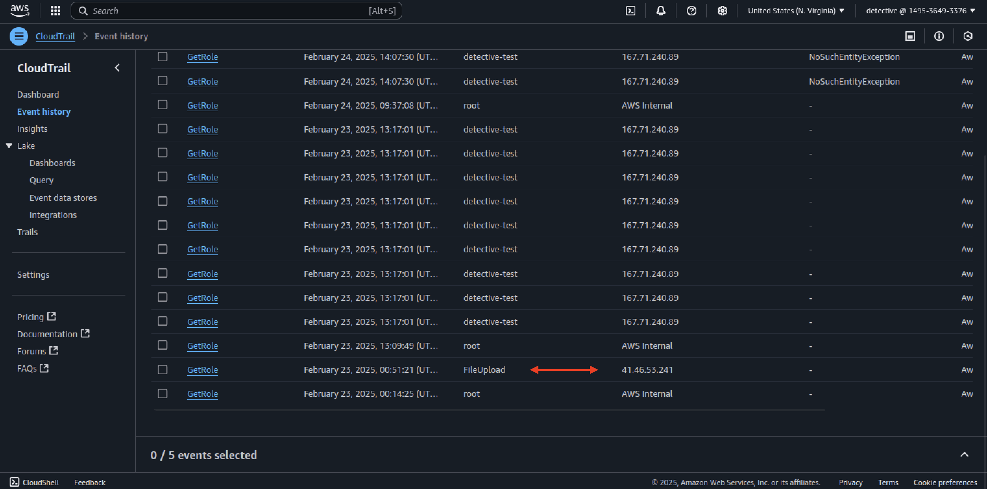Open GetRole event at 09:37:08 by root
Screen dimensions: 987x489
tap(202, 105)
